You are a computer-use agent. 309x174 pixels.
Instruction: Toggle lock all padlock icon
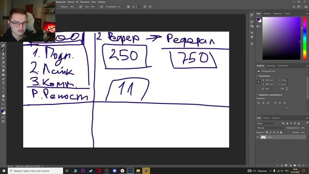click(281, 132)
